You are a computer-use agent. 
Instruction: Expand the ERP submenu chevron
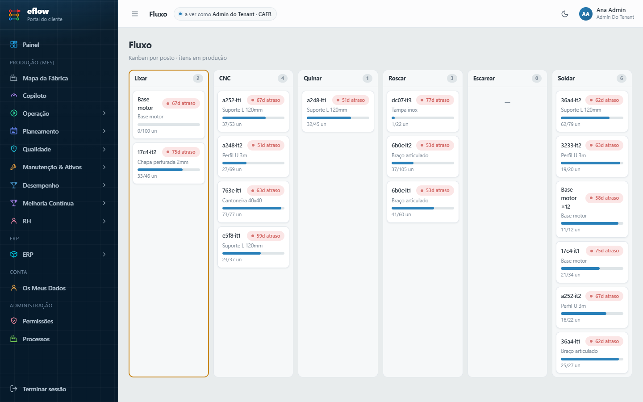pyautogui.click(x=104, y=255)
